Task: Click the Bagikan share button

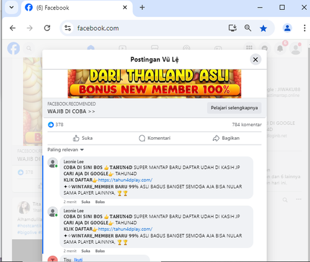Action: 226,138
